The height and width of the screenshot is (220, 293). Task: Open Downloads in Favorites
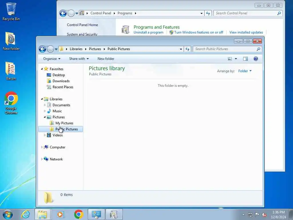pos(61,81)
